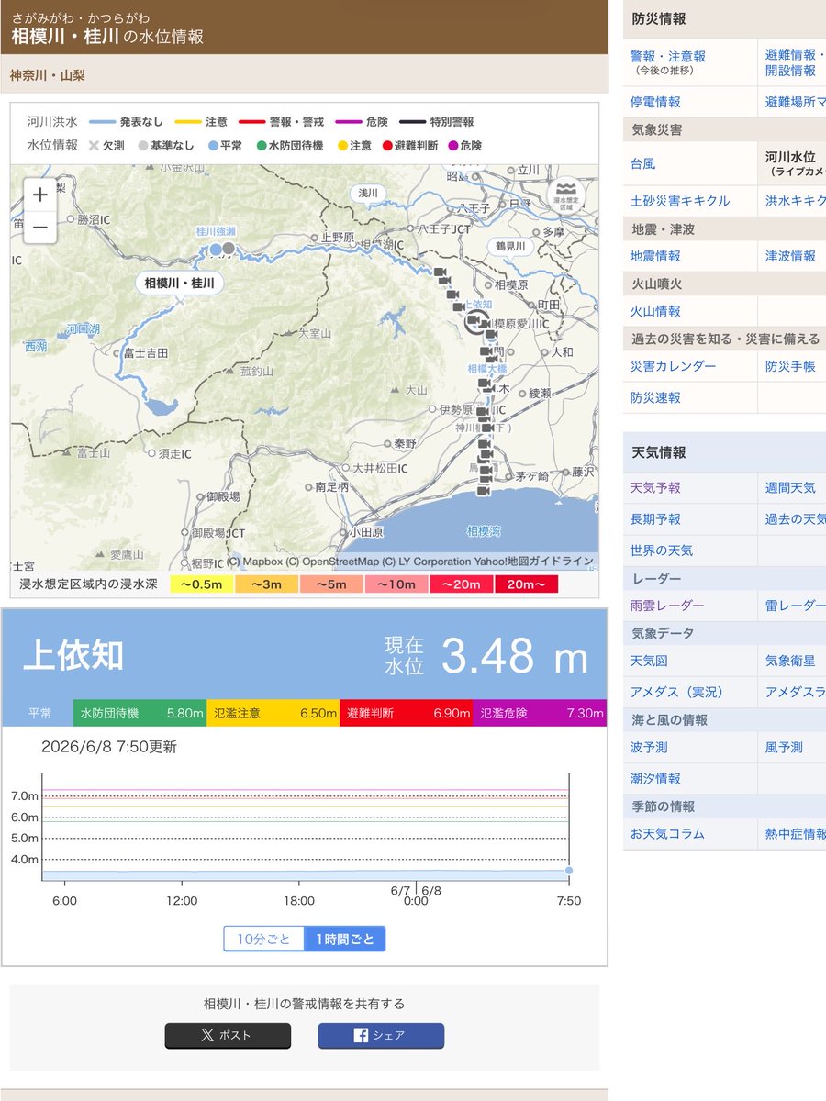Open 停電情報 link

pyautogui.click(x=655, y=102)
